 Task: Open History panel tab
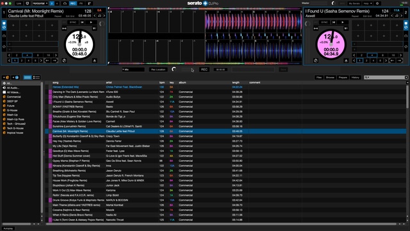tap(355, 77)
